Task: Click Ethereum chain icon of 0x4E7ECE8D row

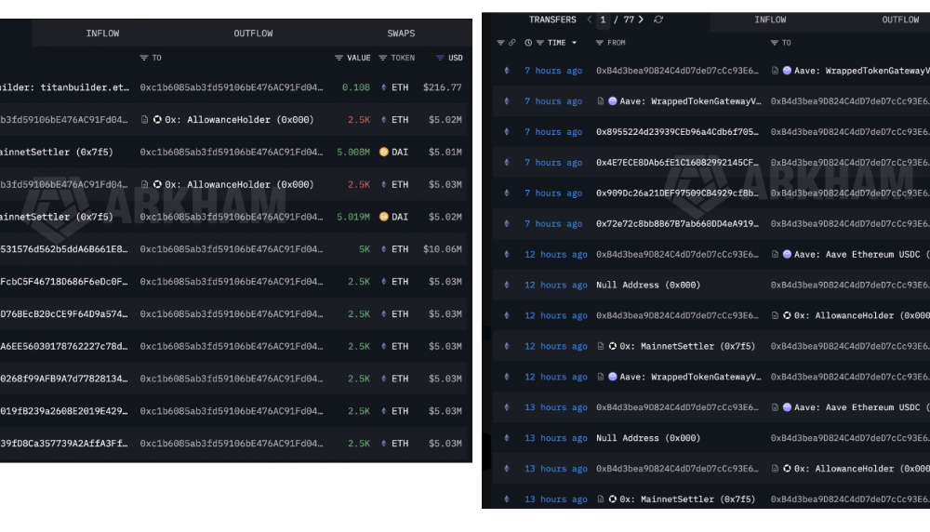Action: (507, 163)
